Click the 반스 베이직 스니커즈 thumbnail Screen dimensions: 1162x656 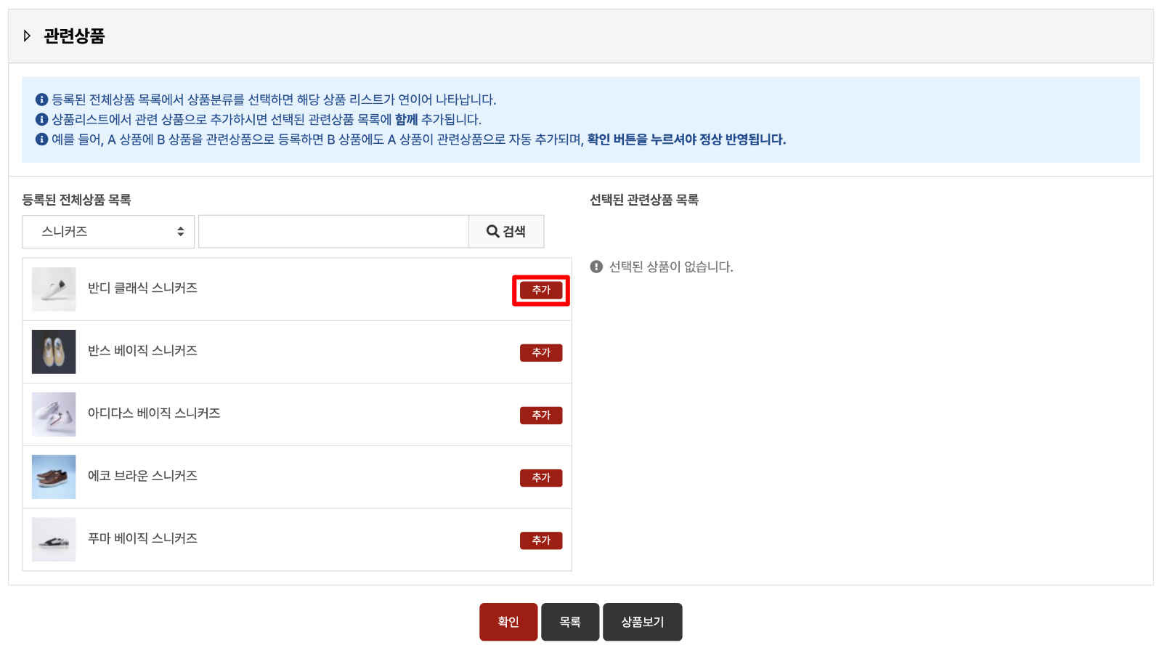click(x=54, y=352)
